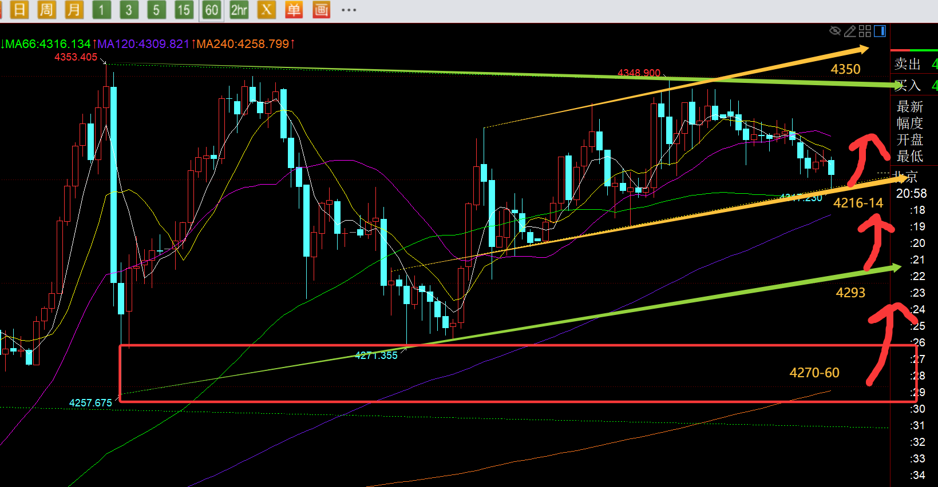
Task: Open the order (单) button
Action: [294, 10]
